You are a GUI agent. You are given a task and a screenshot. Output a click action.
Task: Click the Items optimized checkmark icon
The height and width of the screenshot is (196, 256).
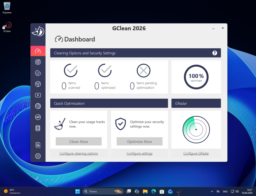[x=105, y=70]
